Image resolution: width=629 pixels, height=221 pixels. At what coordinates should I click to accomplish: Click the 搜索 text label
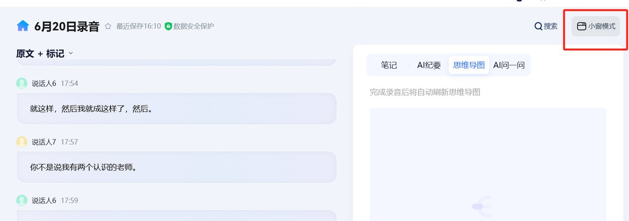tap(550, 27)
